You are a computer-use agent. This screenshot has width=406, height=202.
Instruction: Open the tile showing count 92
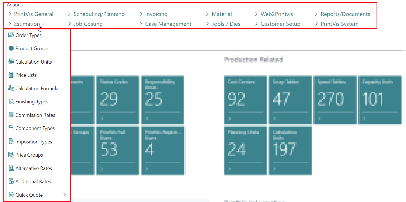(245, 100)
